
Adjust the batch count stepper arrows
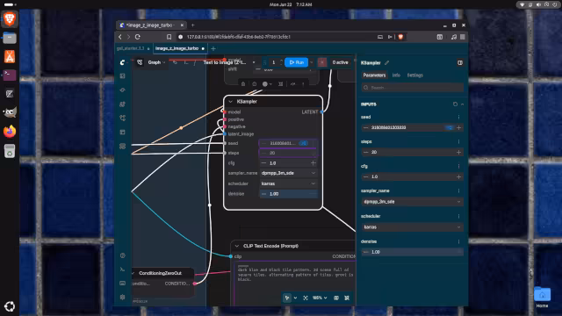281,62
